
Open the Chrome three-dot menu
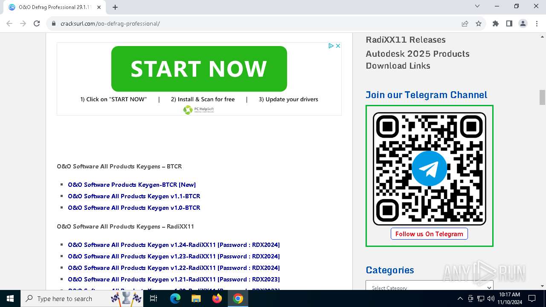pyautogui.click(x=536, y=23)
